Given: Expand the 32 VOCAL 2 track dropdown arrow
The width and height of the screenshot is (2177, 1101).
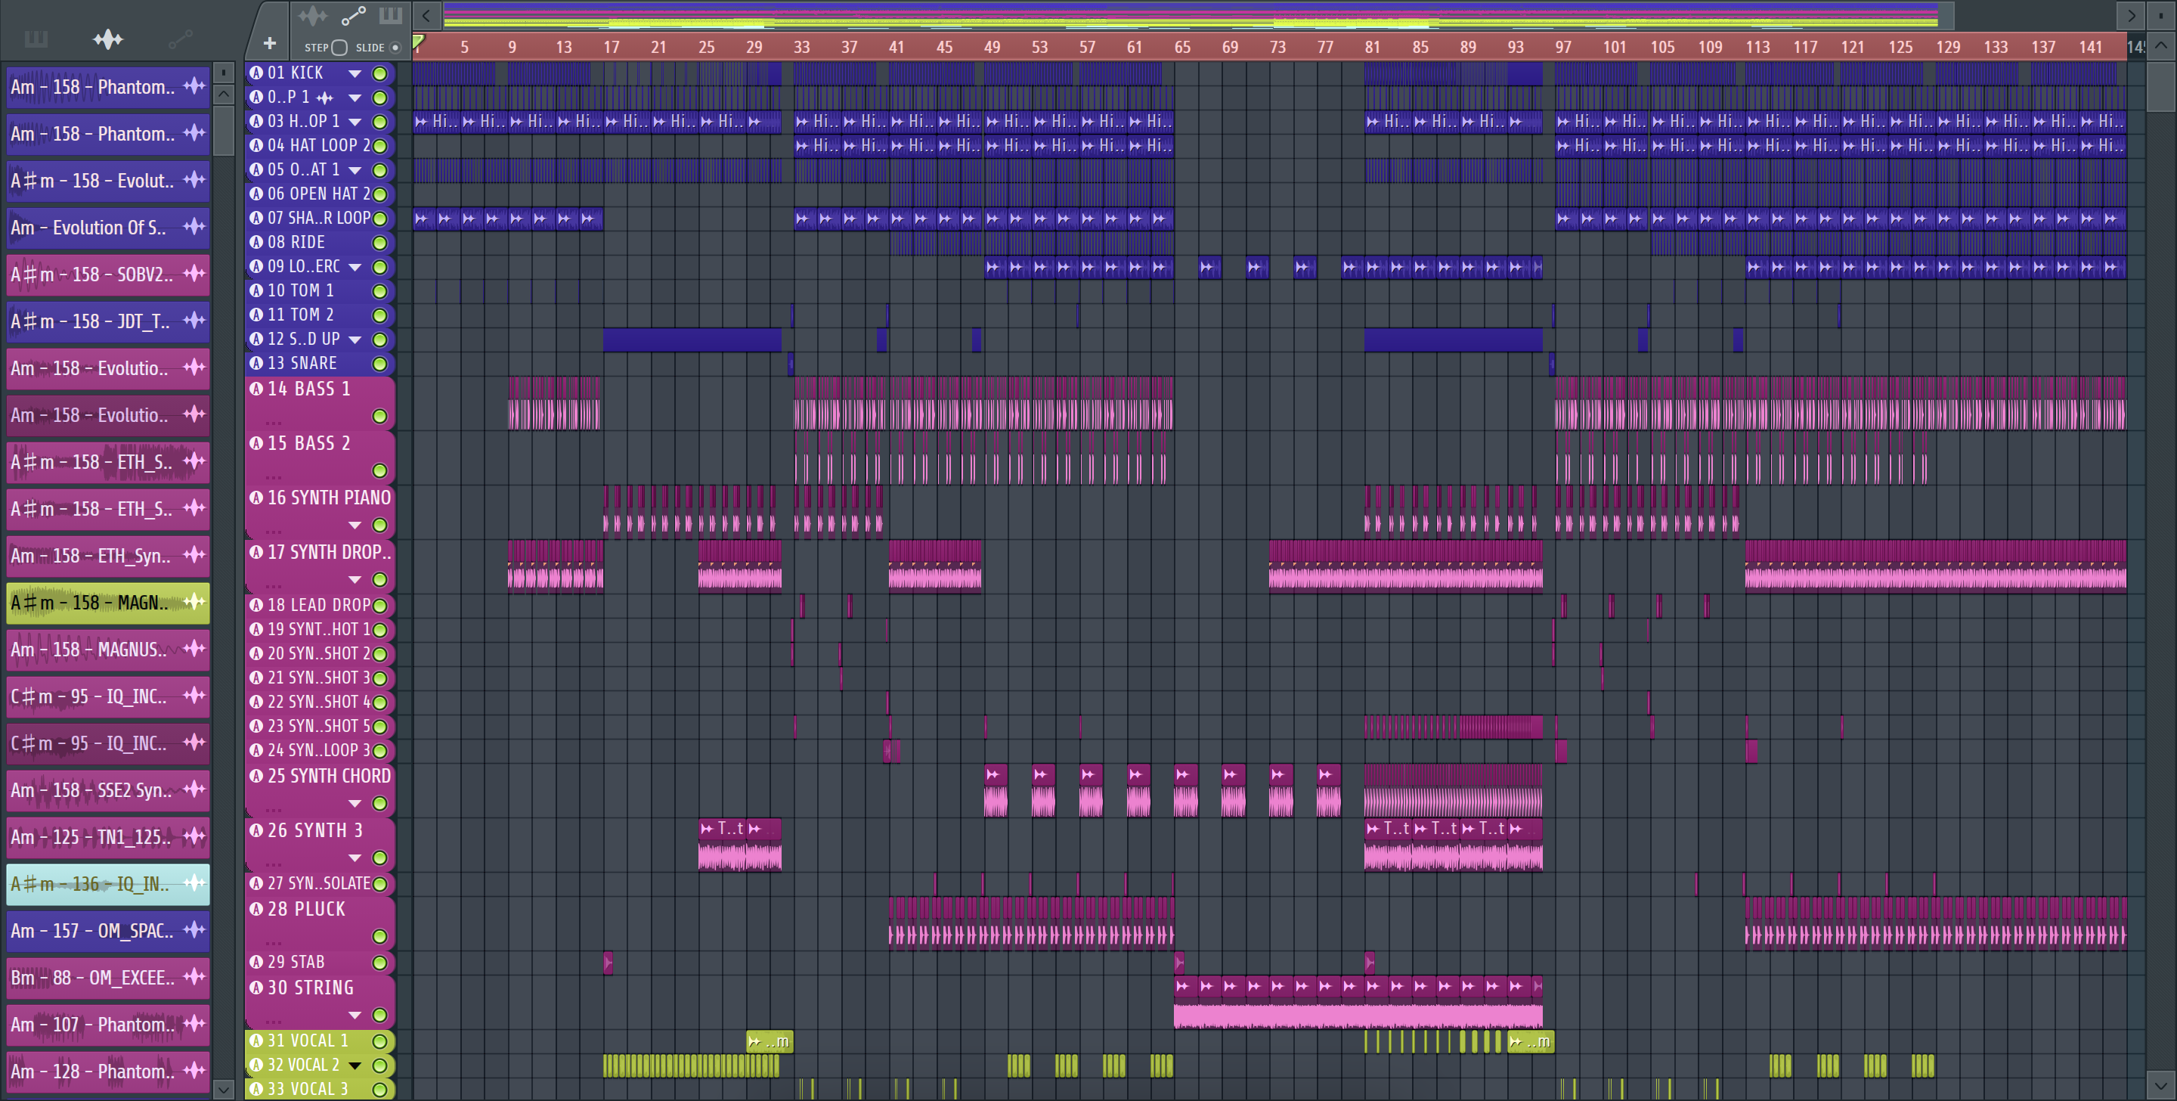Looking at the screenshot, I should 355,1065.
